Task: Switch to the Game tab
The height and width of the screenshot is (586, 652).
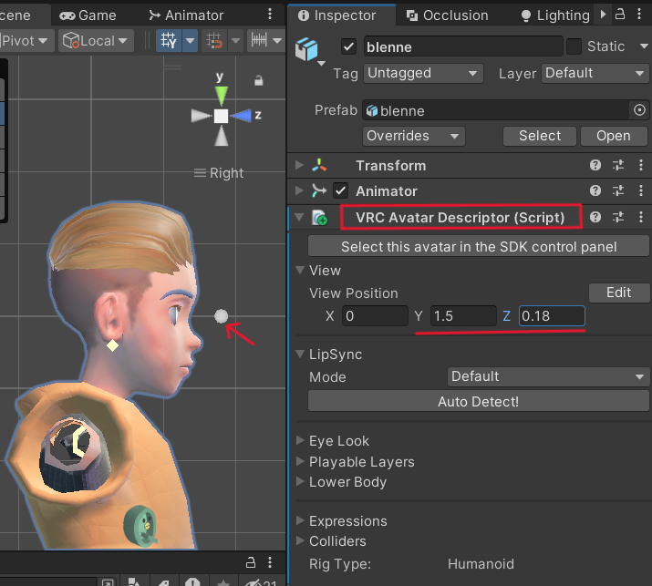Action: click(88, 15)
